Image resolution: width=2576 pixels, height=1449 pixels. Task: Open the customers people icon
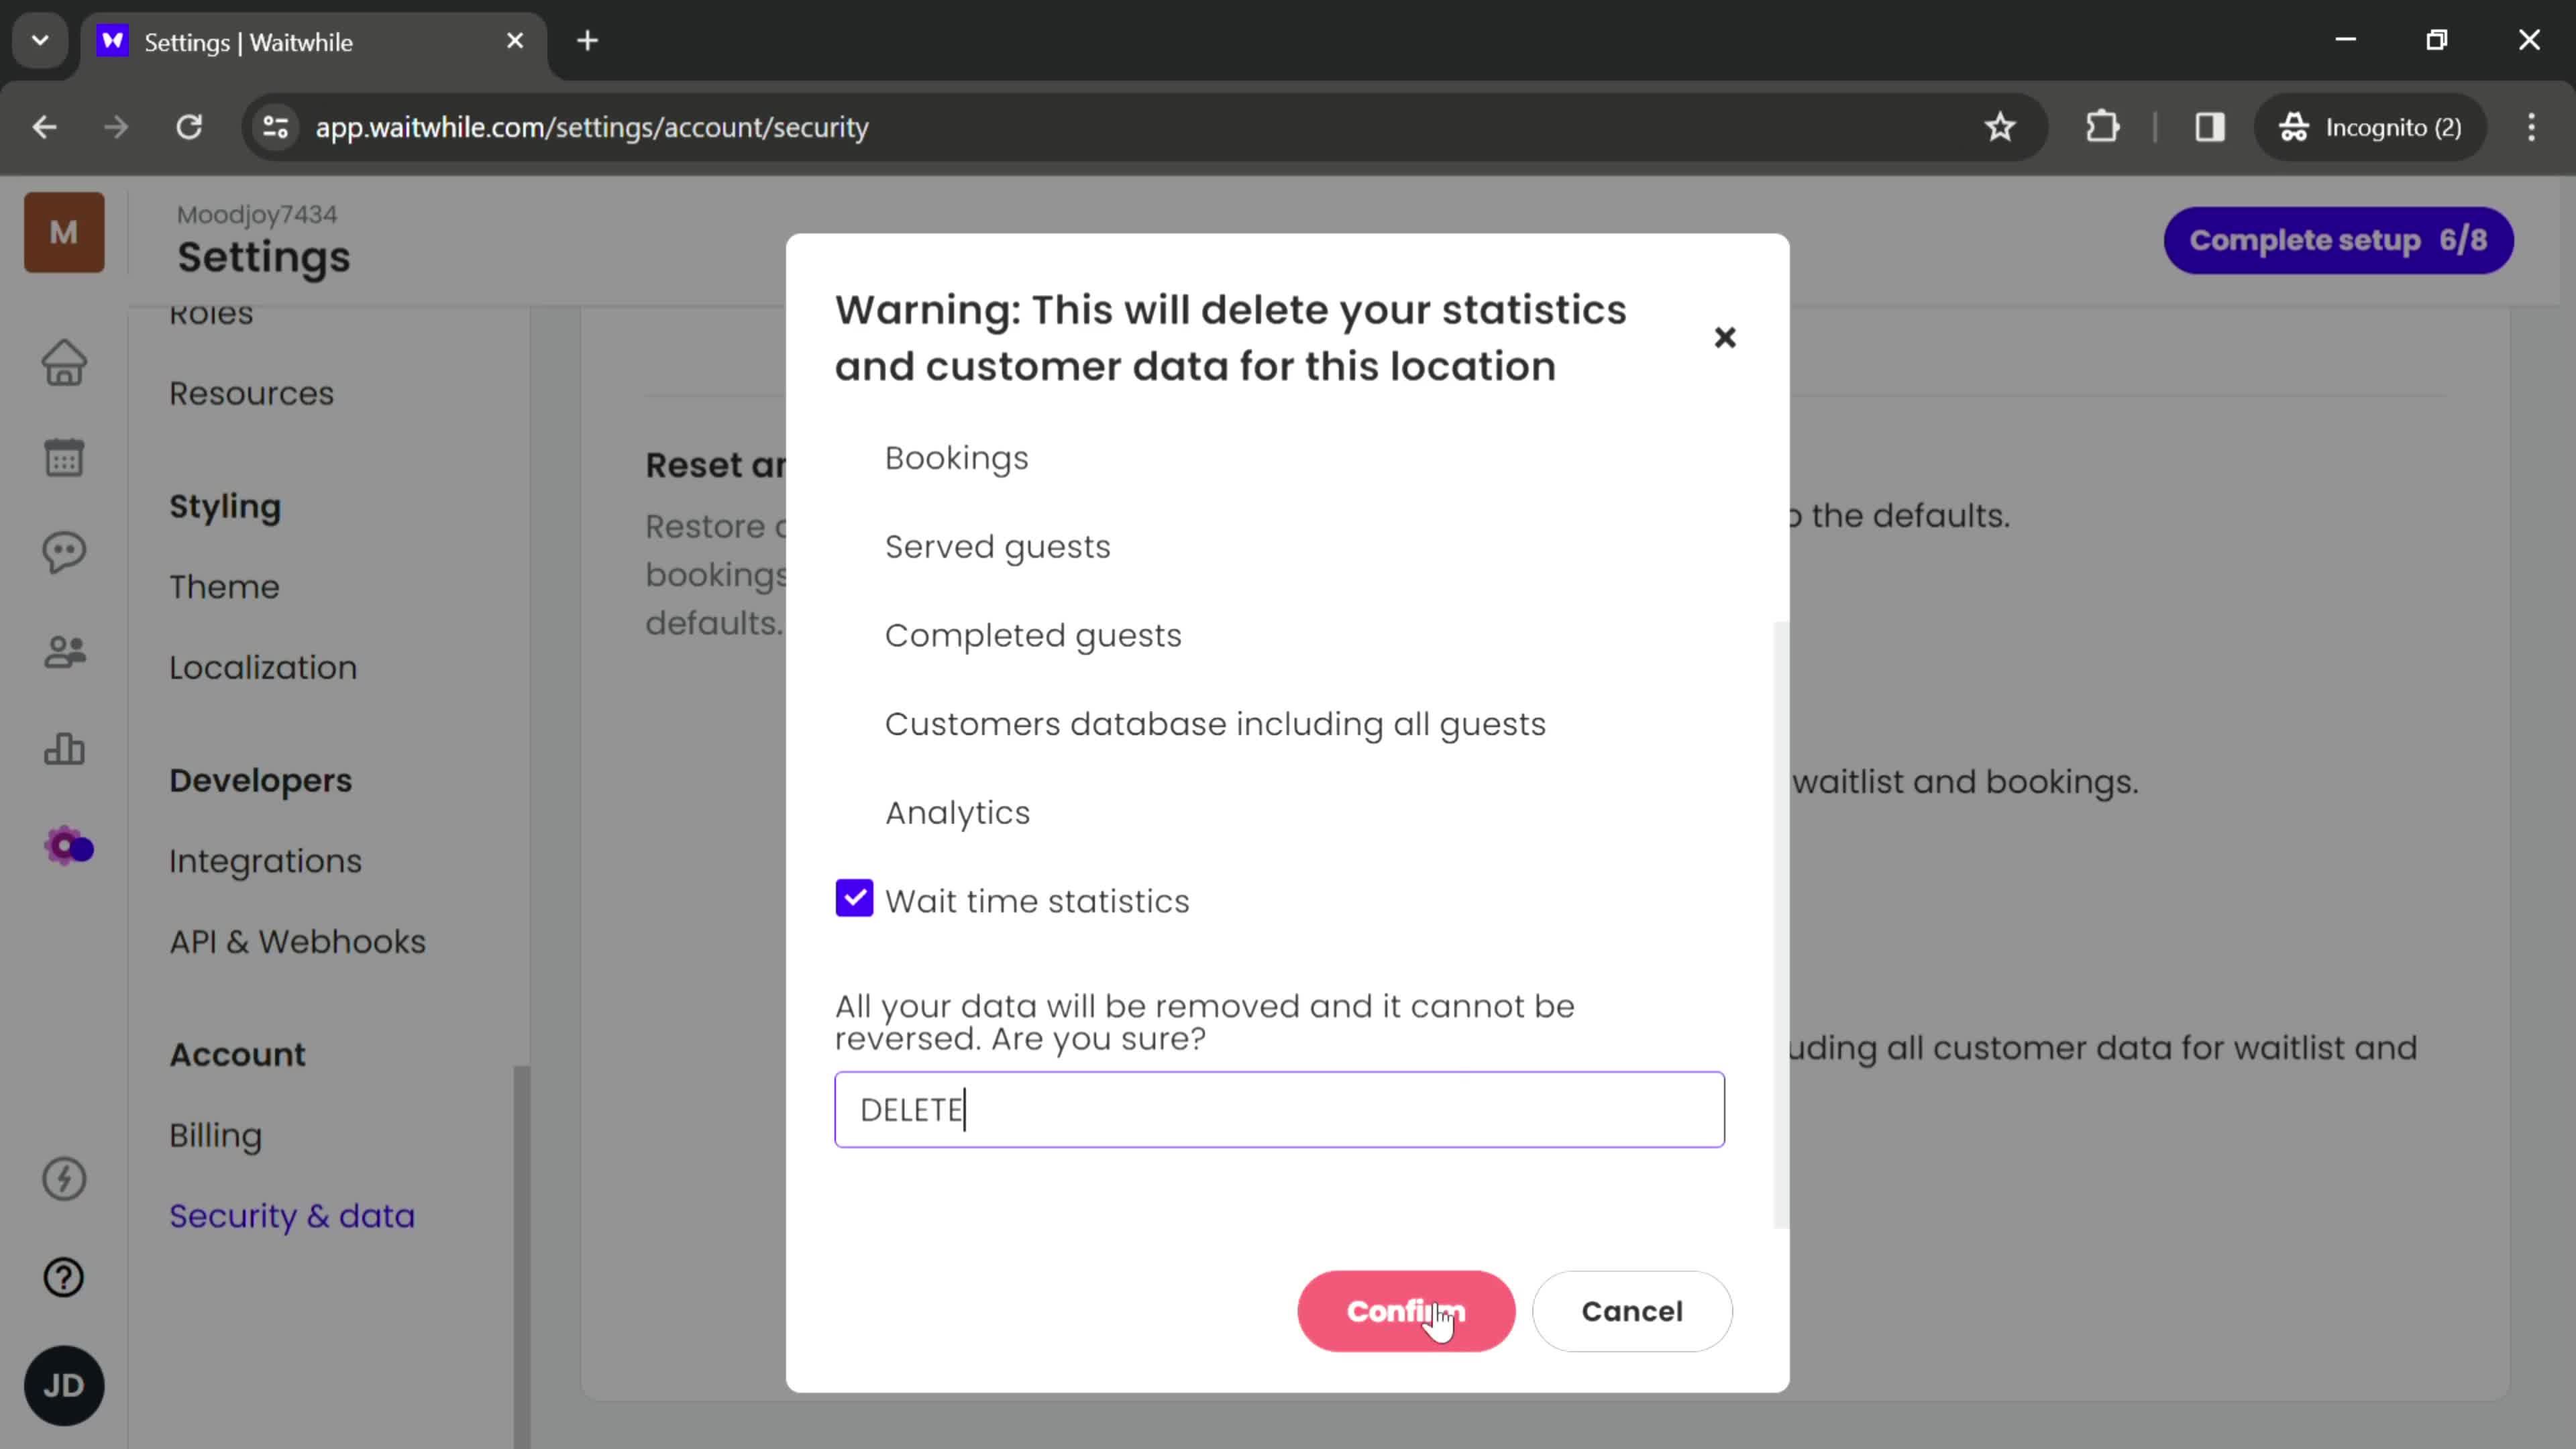64,652
